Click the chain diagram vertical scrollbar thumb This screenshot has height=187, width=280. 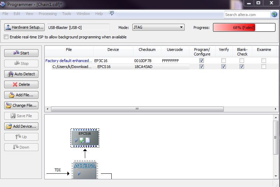[276, 137]
